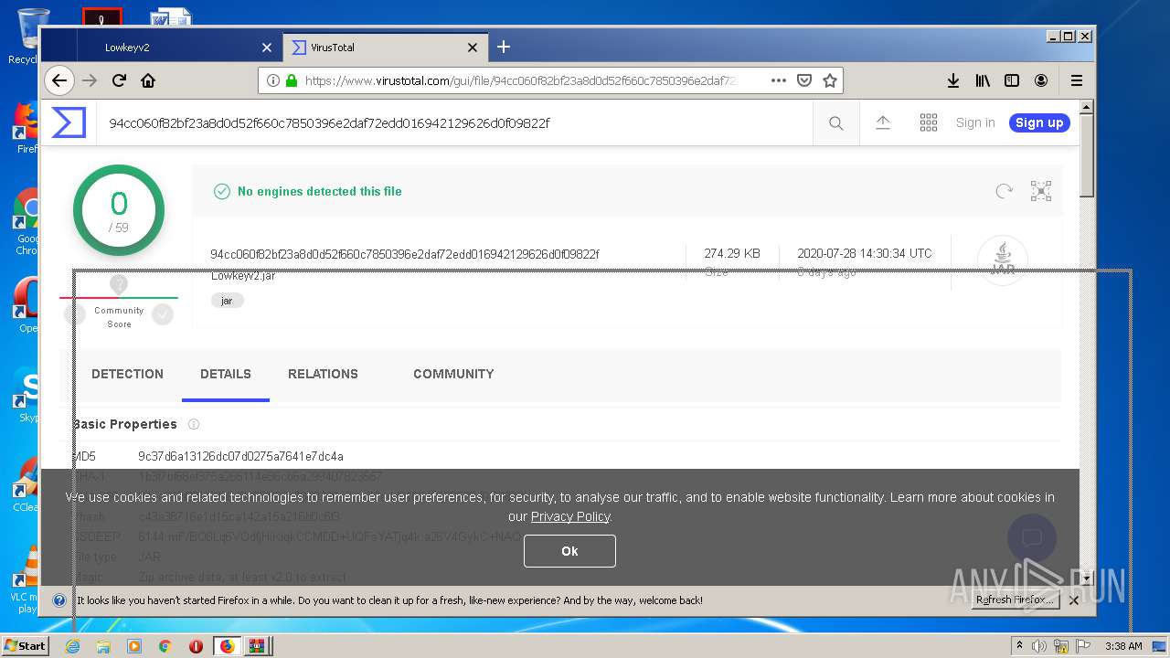Click the 274.29 KB size value
Viewport: 1170px width, 658px height.
click(732, 253)
